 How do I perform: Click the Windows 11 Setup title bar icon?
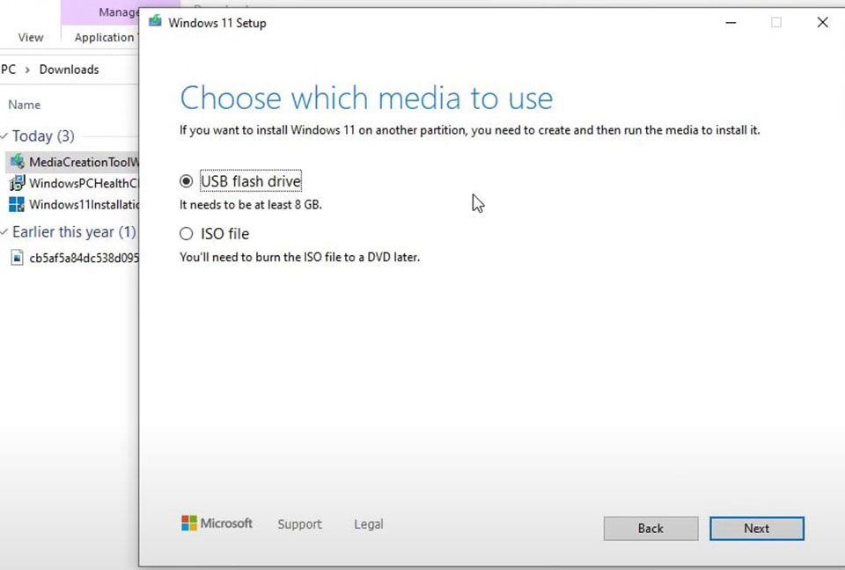tap(155, 22)
